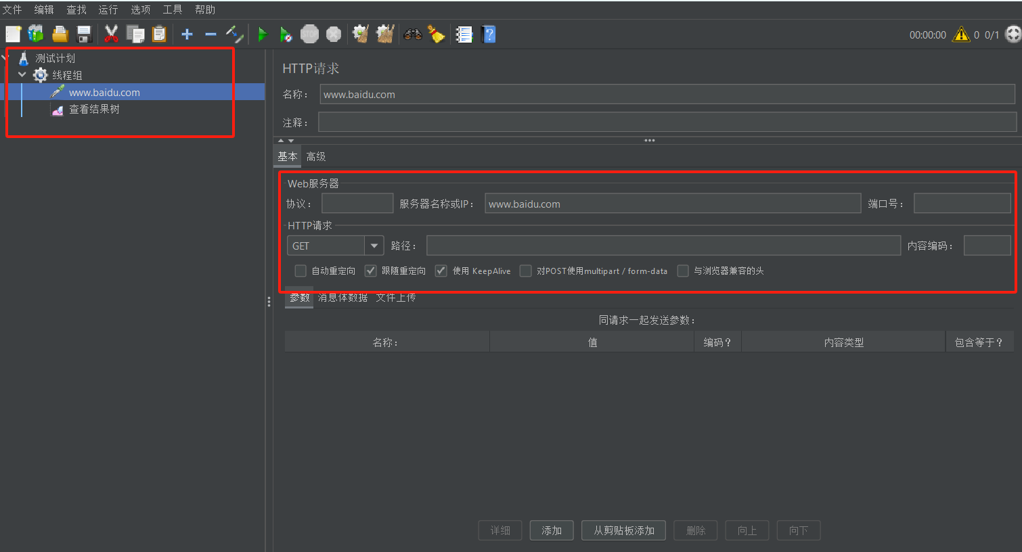The image size is (1022, 552).
Task: Cut the selected element with scissors icon
Action: pyautogui.click(x=112, y=34)
